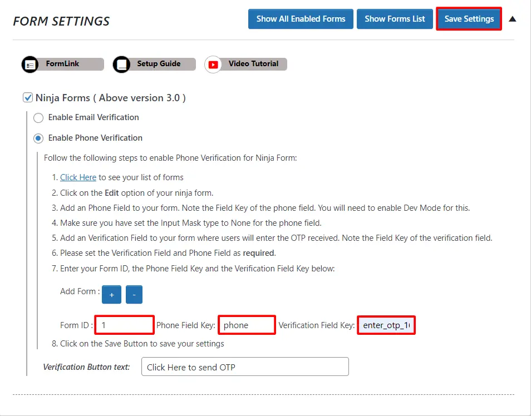Remove a form with the minus button
The height and width of the screenshot is (416, 531).
[134, 295]
